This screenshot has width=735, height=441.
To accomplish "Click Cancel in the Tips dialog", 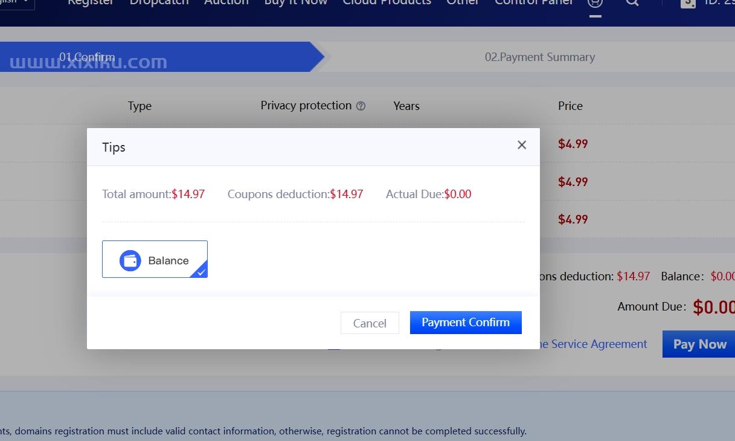I will (370, 323).
